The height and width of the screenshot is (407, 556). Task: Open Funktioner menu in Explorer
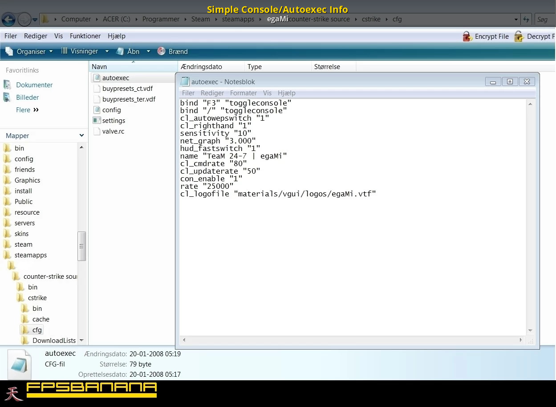coord(85,36)
